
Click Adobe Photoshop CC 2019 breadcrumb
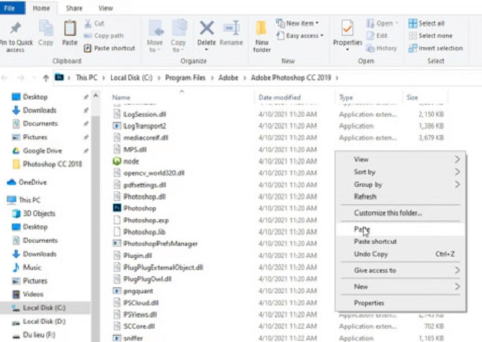[291, 78]
